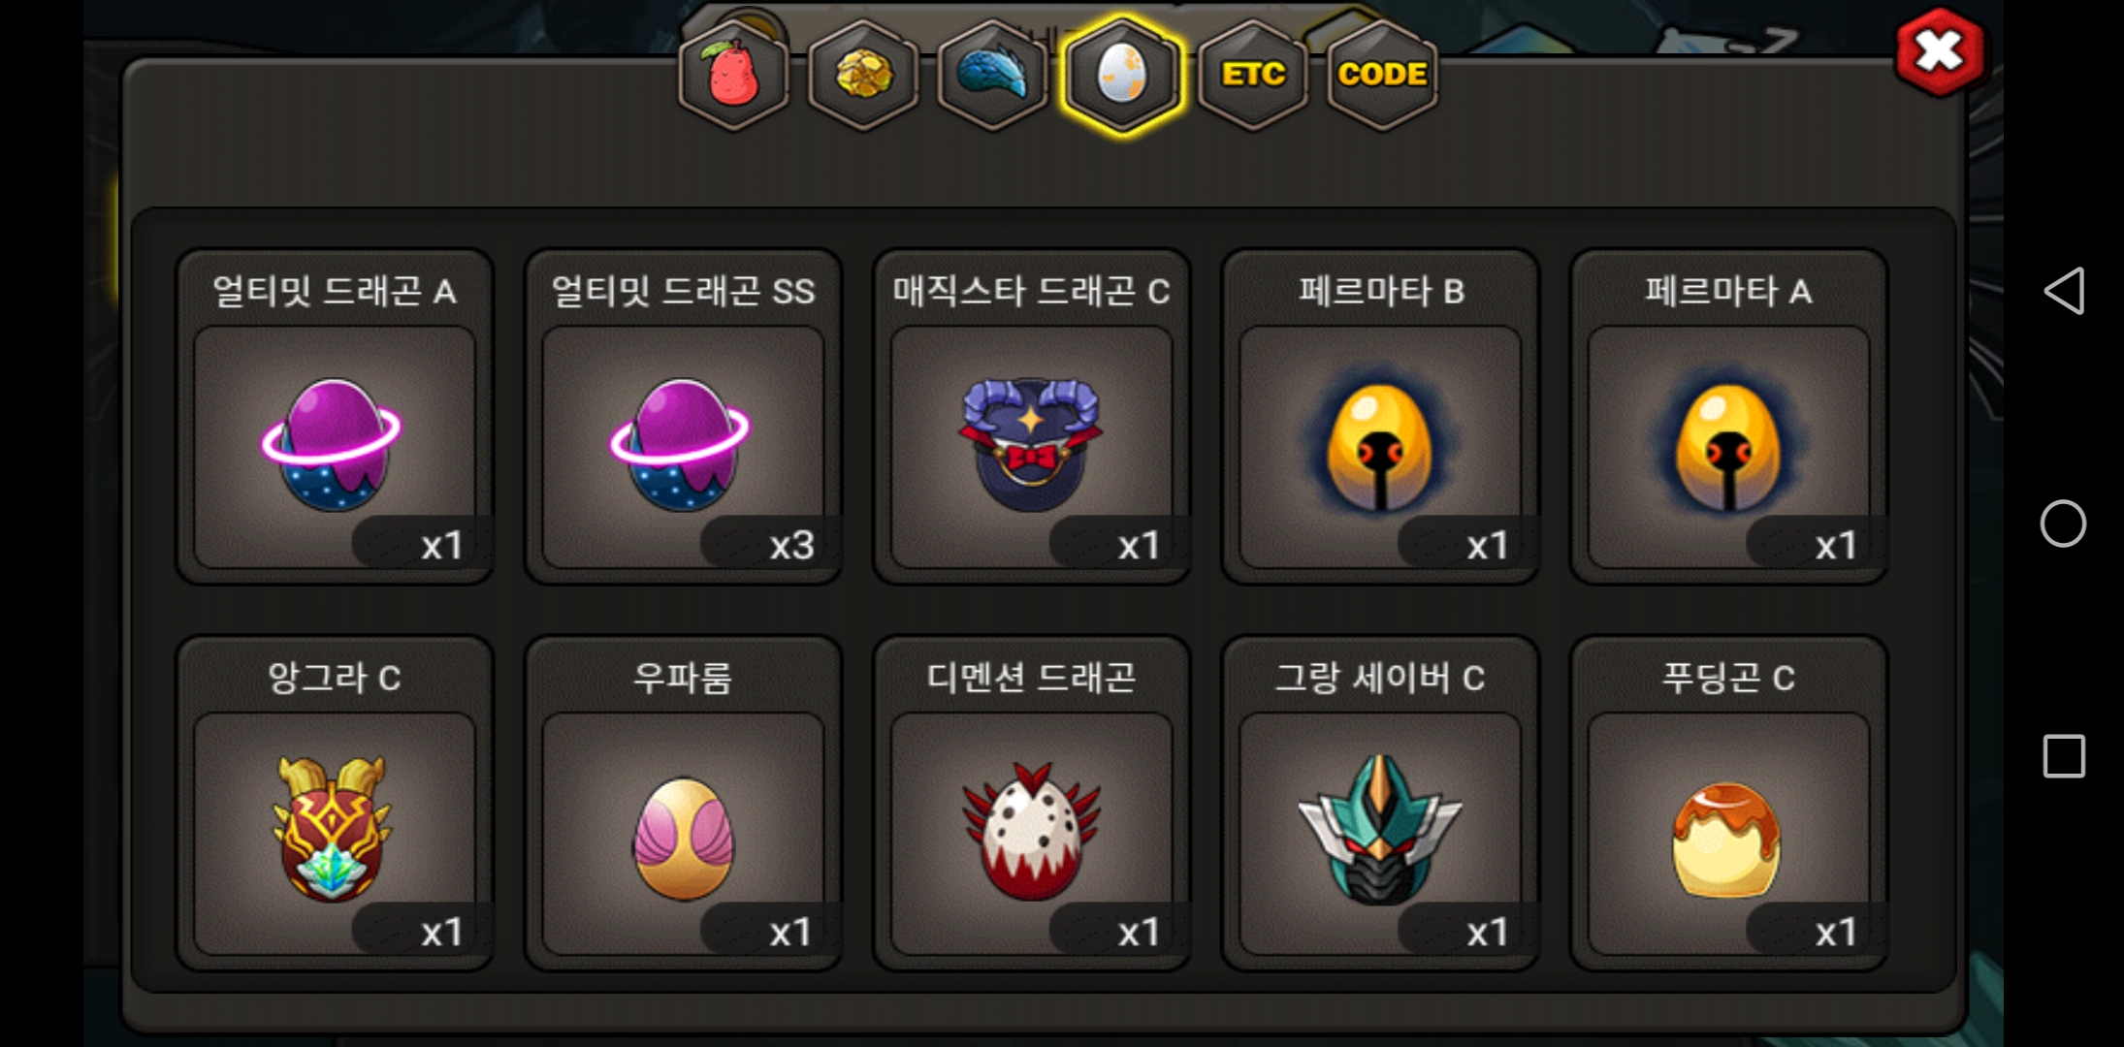
Task: Select the 얼티밋 드래곤 A egg
Action: coord(335,417)
